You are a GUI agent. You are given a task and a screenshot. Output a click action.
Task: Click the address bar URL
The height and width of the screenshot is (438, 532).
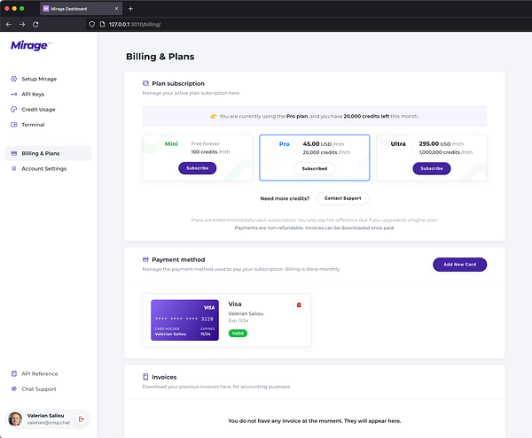tap(135, 25)
